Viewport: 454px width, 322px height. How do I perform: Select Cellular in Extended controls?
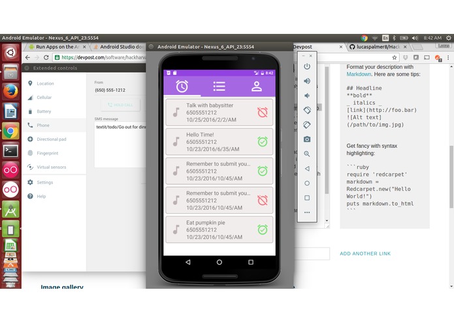(54, 97)
